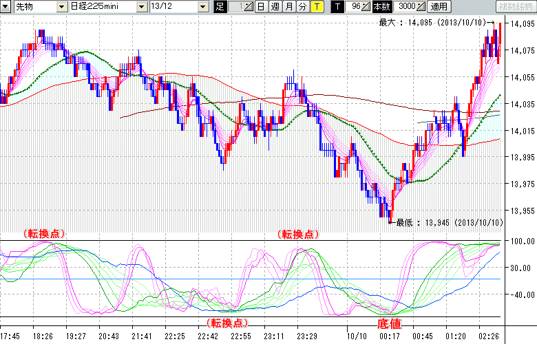Select the yellow T tick chart button
This screenshot has height=344, width=537.
click(x=316, y=7)
